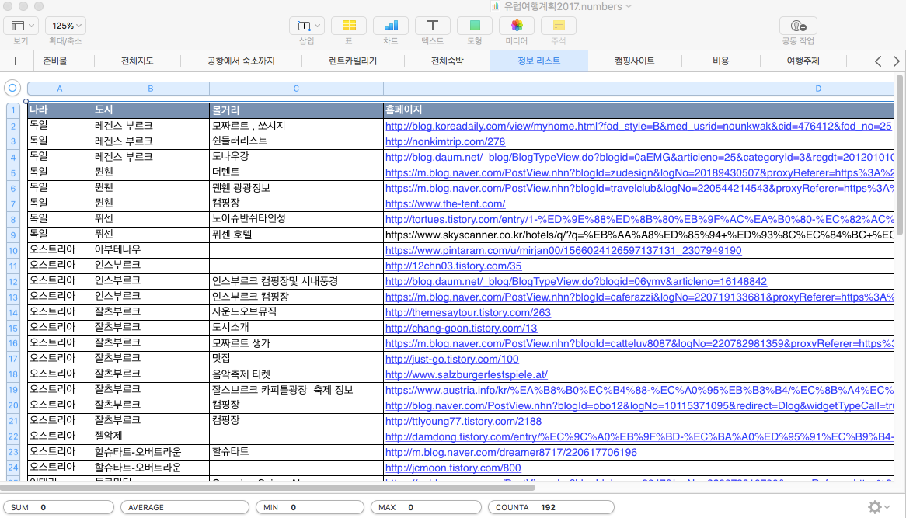Select the 아부테나우 city cell
The image size is (906, 518).
[150, 250]
